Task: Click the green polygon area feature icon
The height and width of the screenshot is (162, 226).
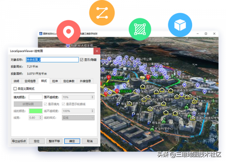Action: click(x=140, y=29)
